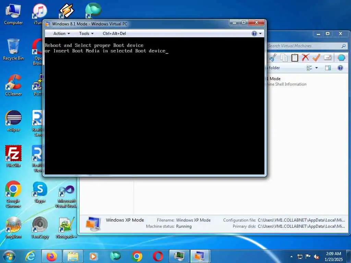This screenshot has height=263, width=351.
Task: Expand the view options dropdown arrow
Action: (316, 68)
